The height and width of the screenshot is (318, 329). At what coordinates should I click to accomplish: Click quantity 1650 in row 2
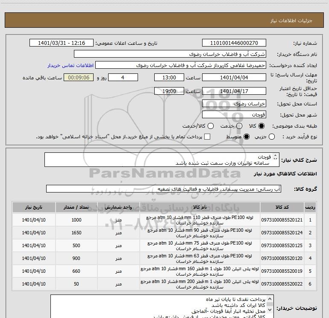(76, 233)
